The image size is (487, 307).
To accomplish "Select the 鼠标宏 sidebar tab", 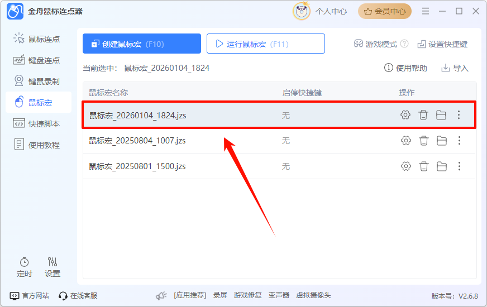I will click(x=39, y=103).
